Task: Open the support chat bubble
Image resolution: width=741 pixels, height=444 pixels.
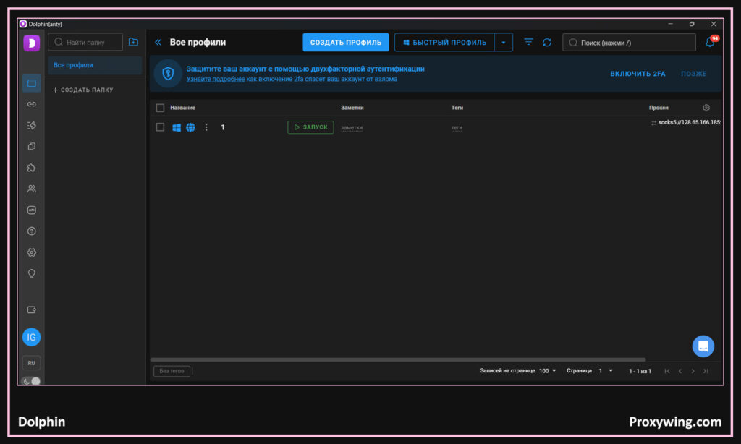Action: coord(703,346)
